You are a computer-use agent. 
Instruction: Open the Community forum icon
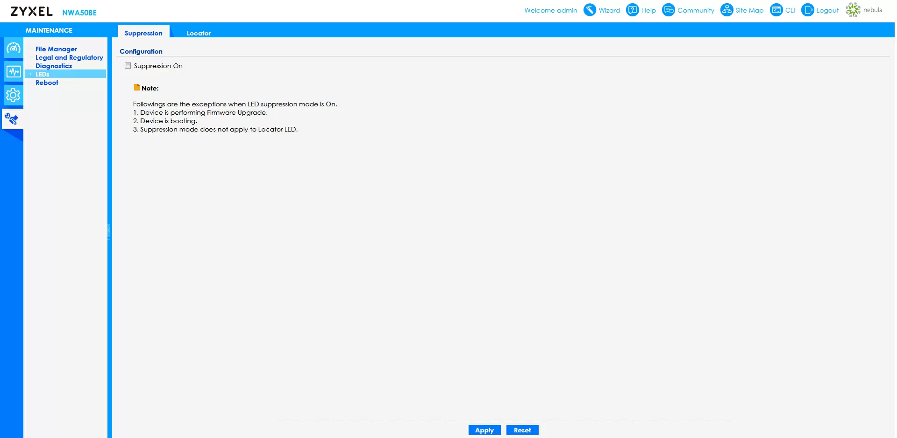tap(669, 10)
